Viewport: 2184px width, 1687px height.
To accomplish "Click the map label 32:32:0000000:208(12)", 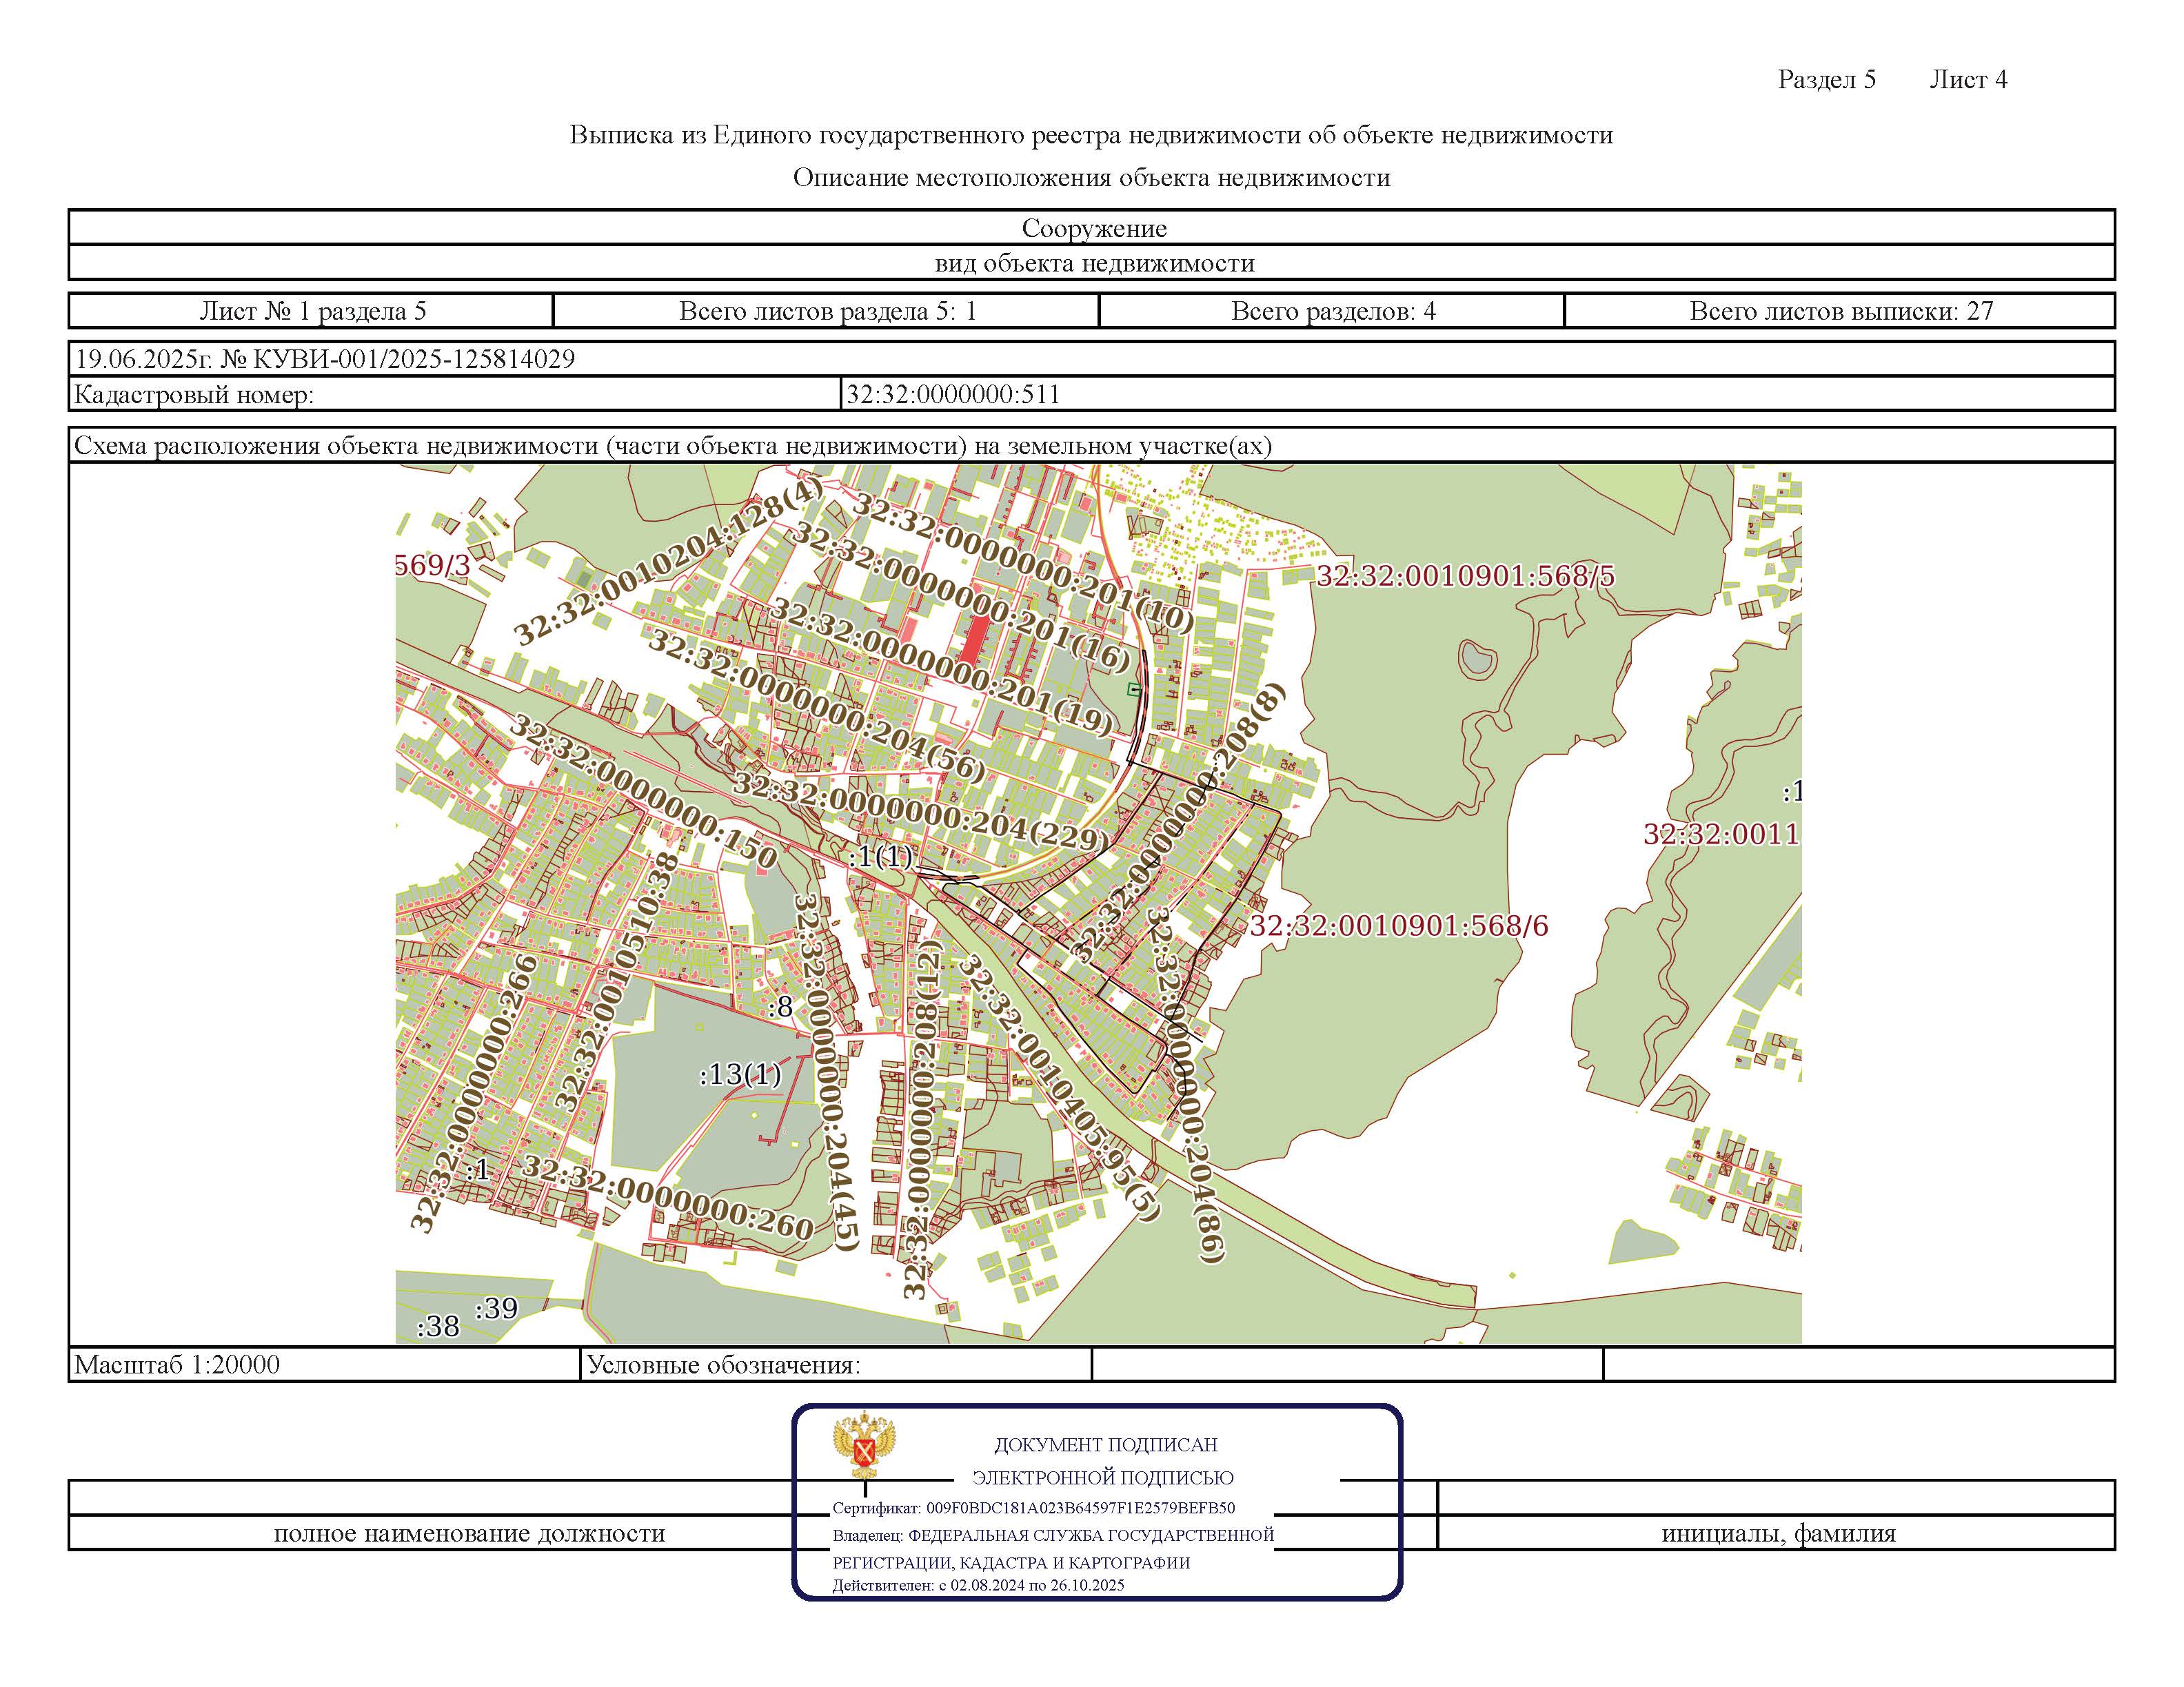I will [x=922, y=1118].
